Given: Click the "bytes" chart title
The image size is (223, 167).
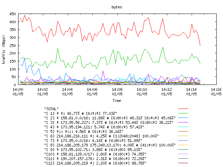Looking at the screenshot, I should [x=117, y=7].
